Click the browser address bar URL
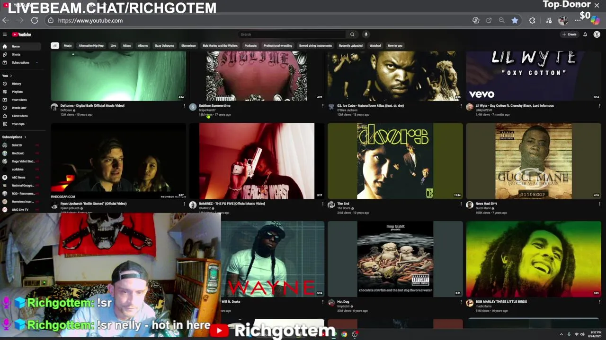Screen dimensions: 606x340 90,20
